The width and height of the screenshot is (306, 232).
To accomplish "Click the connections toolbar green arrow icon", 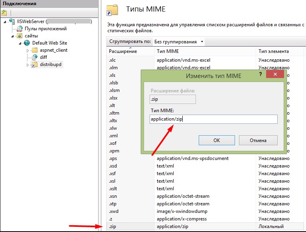I will tap(4, 13).
